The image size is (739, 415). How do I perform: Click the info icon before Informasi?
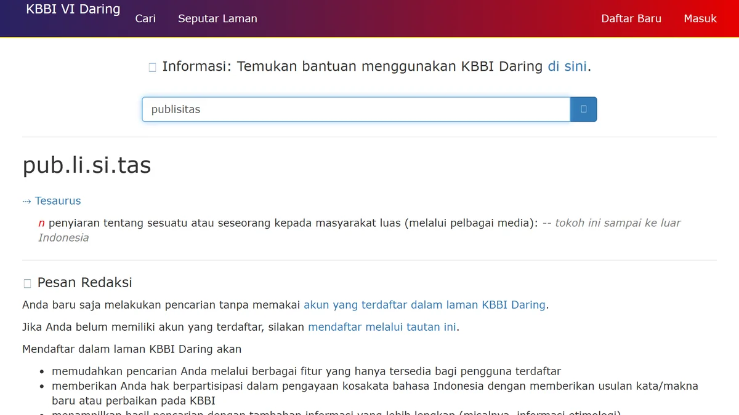tap(153, 67)
